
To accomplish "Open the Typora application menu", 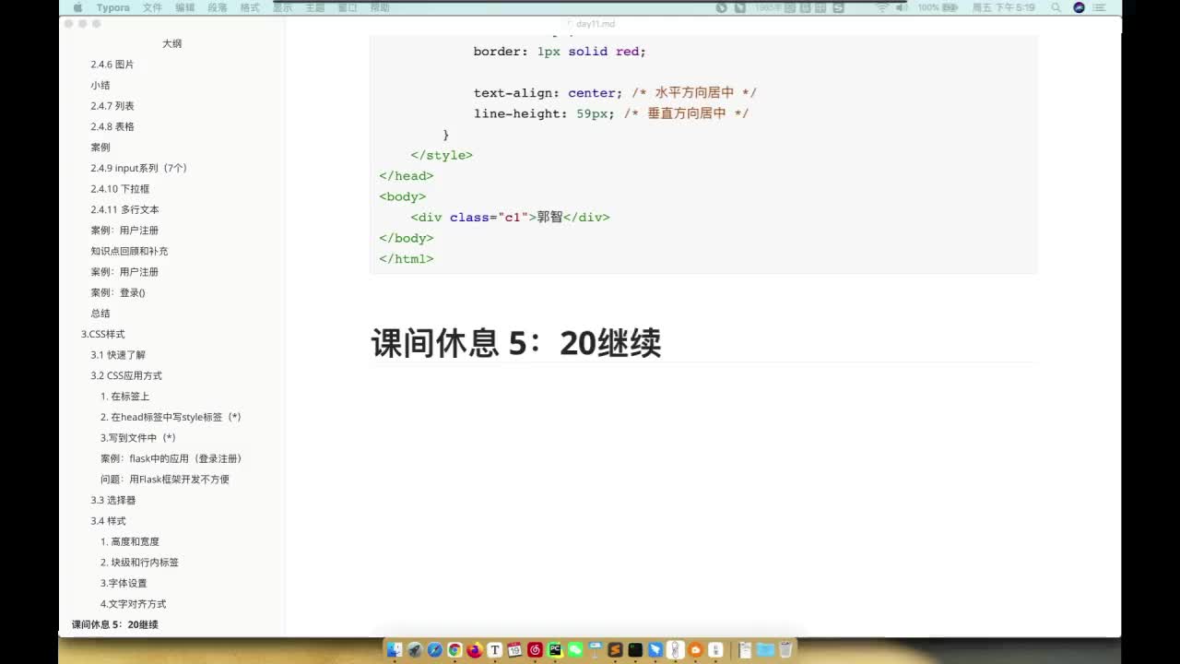I will (x=113, y=7).
